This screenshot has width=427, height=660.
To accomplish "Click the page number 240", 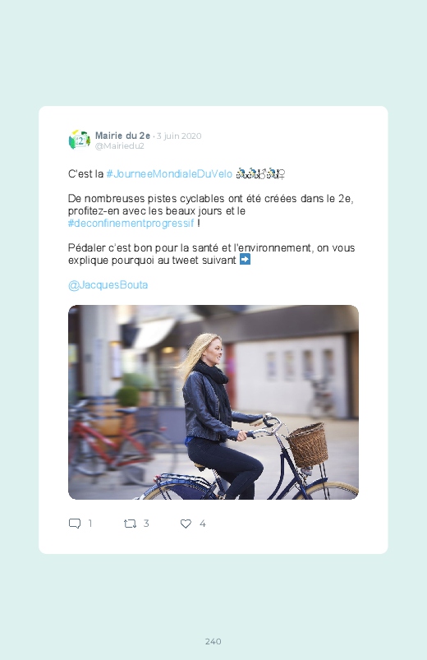I will coord(213,641).
